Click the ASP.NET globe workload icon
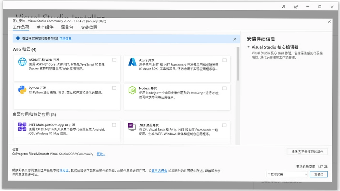This screenshot has width=340, height=191. [22, 62]
